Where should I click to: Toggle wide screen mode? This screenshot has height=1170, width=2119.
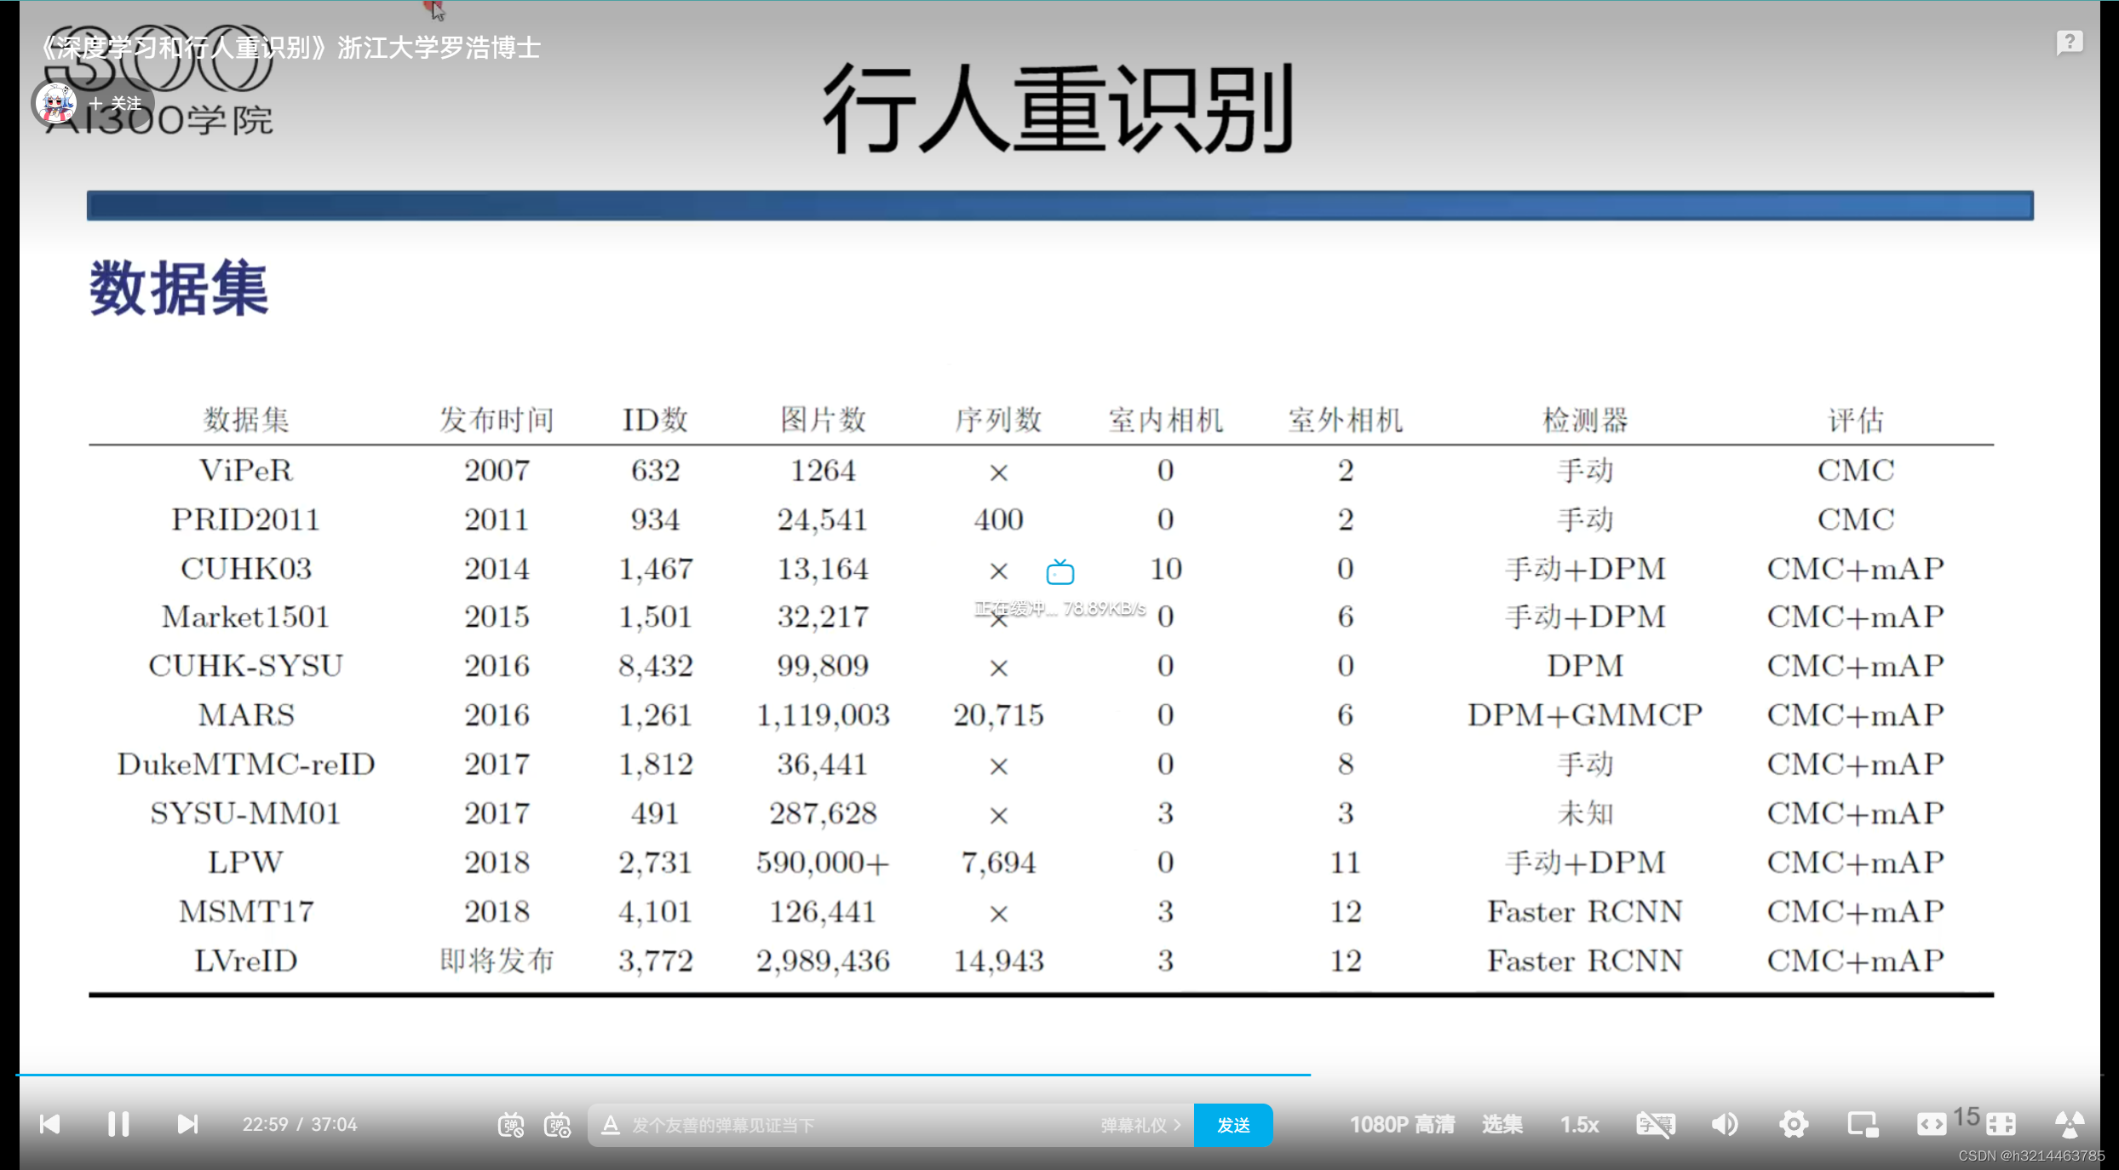point(1931,1124)
